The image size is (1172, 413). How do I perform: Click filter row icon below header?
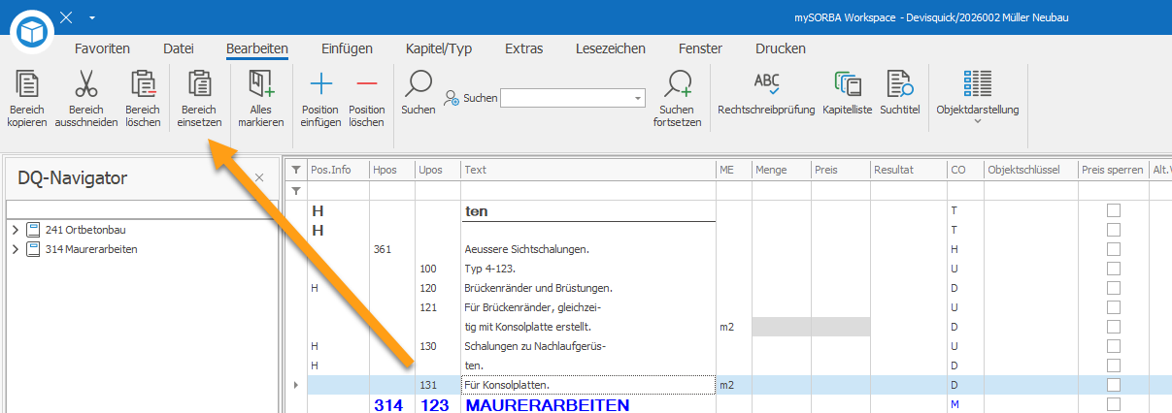coord(296,190)
